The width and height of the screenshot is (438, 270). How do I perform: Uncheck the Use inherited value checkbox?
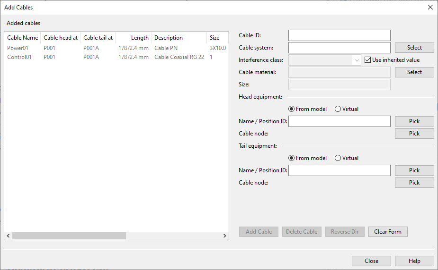coord(368,60)
